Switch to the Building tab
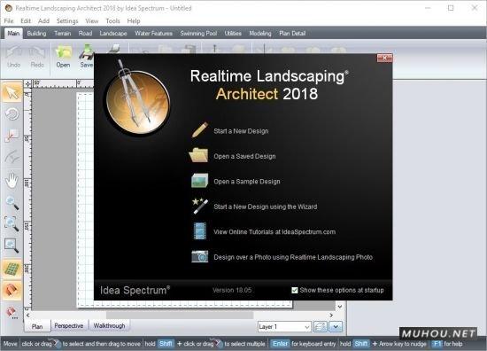 (x=36, y=34)
